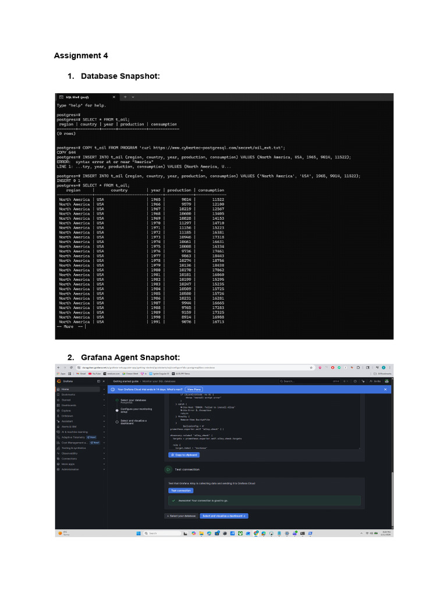
Task: Open Home in the Grafana sidebar
Action: tap(79, 389)
